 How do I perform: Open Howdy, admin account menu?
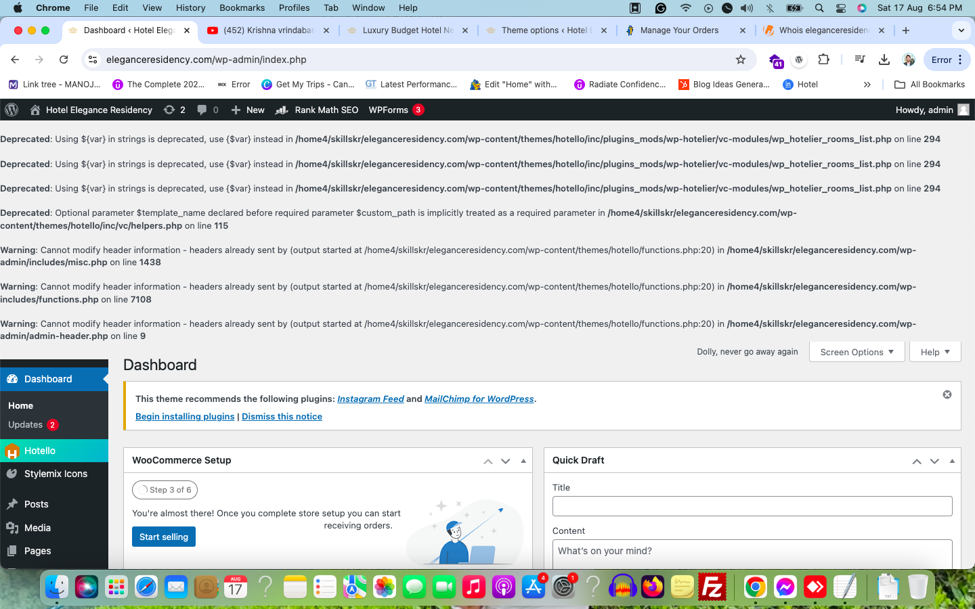(x=932, y=110)
